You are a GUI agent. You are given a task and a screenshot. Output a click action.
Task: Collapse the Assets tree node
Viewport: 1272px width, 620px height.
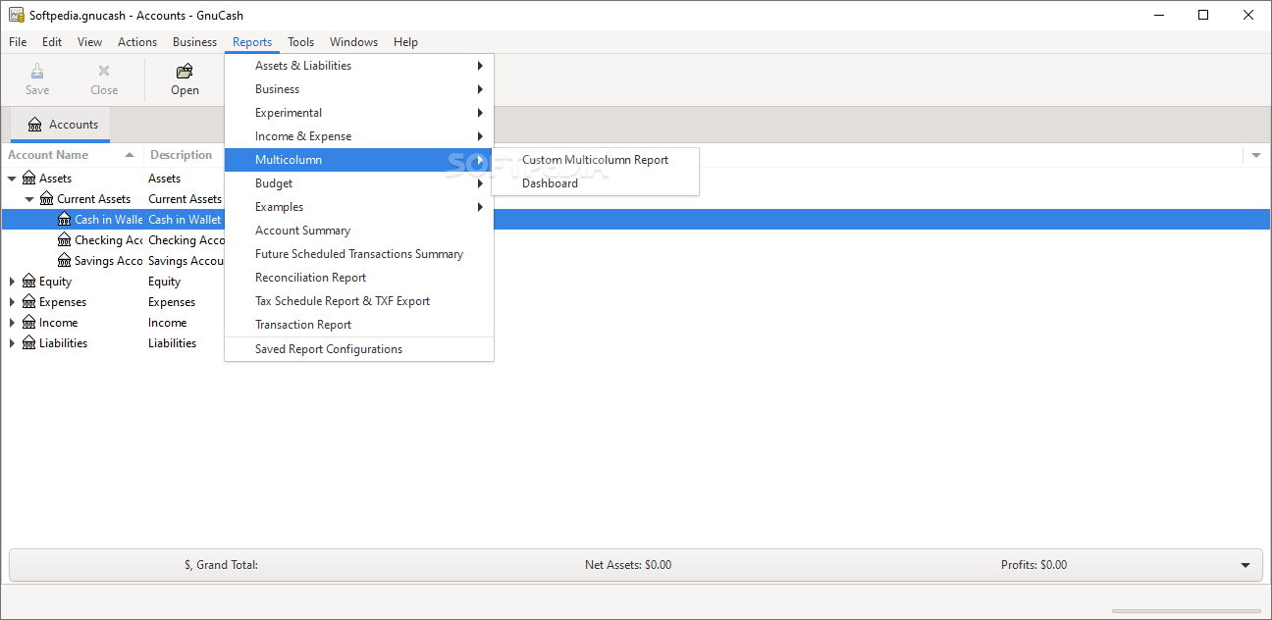12,179
